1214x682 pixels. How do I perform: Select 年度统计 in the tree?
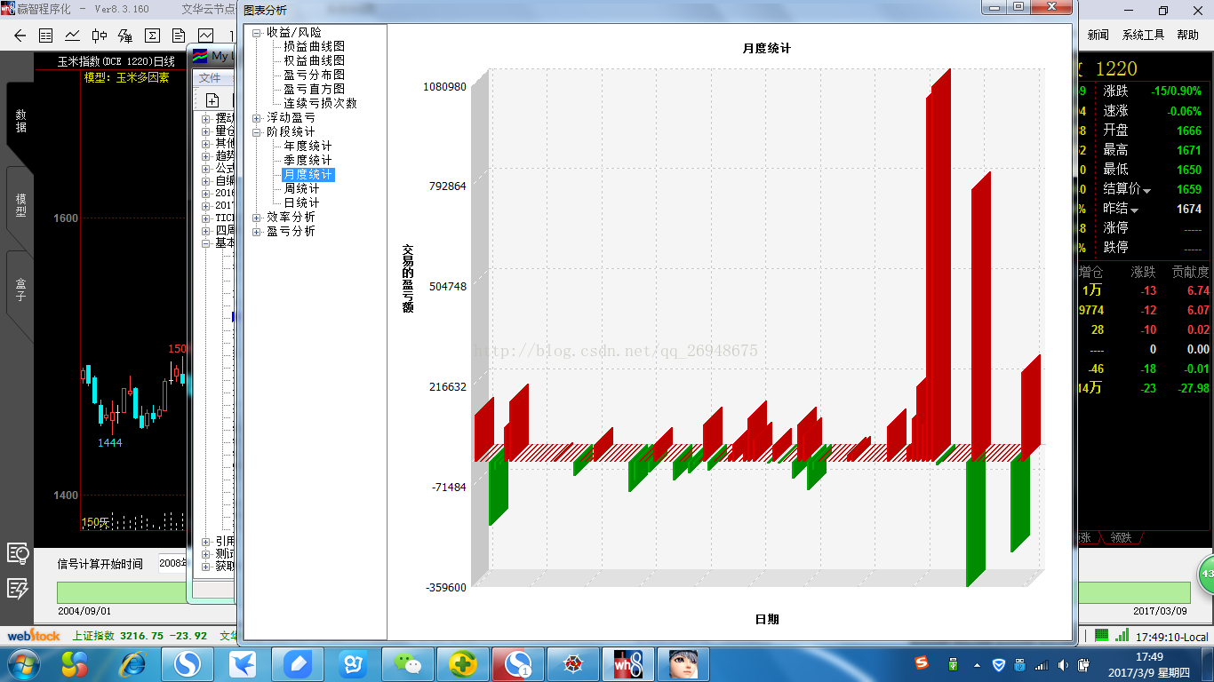click(308, 146)
